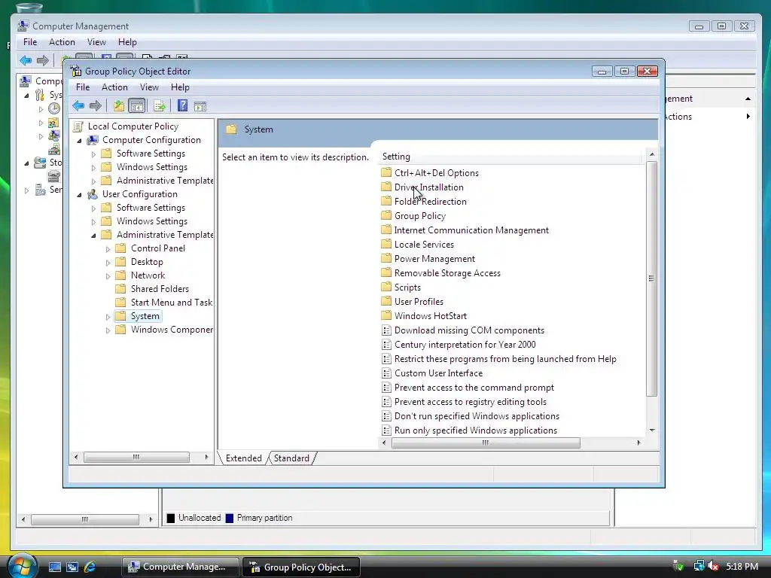Open Action menu in Group Policy Object Editor
Screen dimensions: 771x578
coord(114,87)
